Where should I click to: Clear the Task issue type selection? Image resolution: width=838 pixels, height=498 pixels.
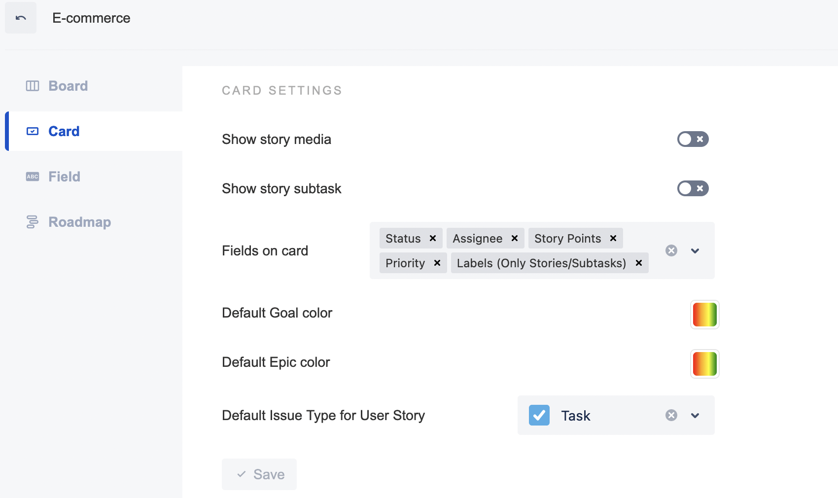click(671, 415)
